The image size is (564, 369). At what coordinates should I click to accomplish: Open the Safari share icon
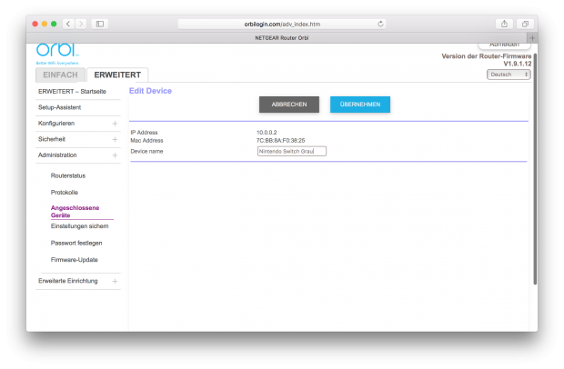(504, 23)
